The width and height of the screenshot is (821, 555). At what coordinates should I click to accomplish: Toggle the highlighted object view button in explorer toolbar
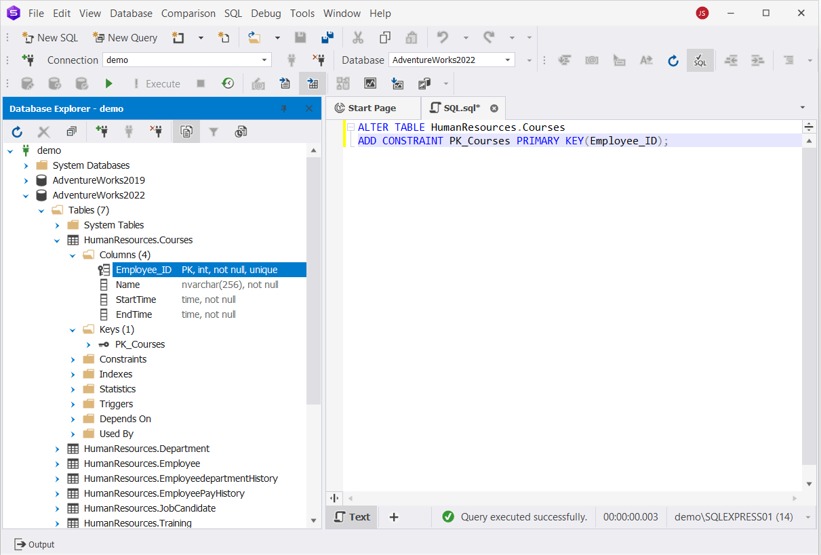[186, 132]
